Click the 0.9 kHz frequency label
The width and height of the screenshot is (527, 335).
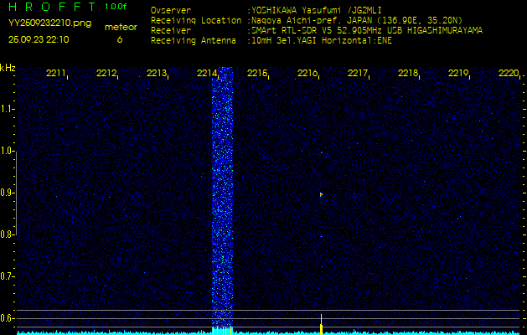(x=7, y=193)
